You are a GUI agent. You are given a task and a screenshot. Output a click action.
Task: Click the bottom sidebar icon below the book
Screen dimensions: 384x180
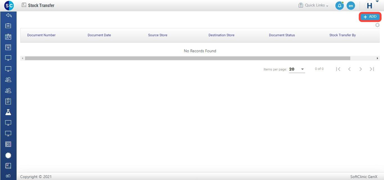8,176
